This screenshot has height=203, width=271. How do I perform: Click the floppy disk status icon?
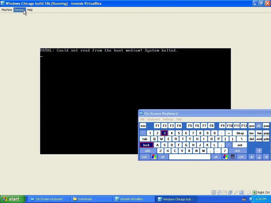point(224,192)
